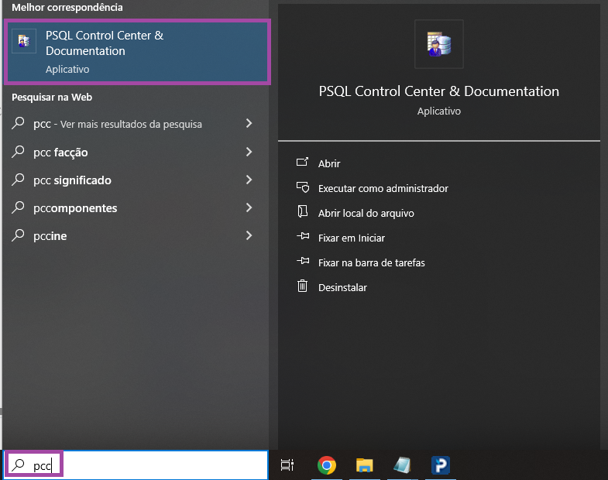Click the open-window icon beside Abrir
The width and height of the screenshot is (608, 480).
(x=302, y=162)
